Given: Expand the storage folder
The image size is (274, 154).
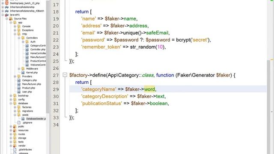Looking at the screenshot, I should [11, 138].
